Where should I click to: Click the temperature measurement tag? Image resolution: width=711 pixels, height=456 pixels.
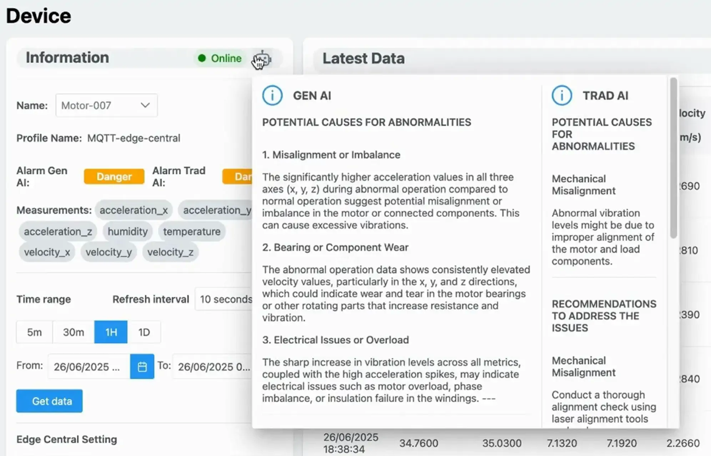pos(192,232)
